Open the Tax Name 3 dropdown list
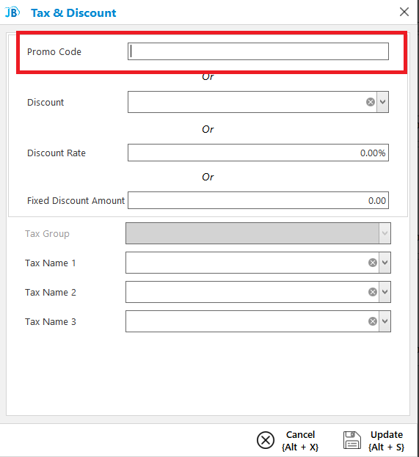419x457 pixels. coord(385,321)
